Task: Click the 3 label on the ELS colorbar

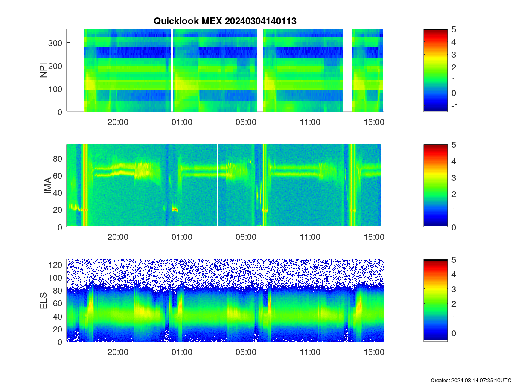Action: pos(455,289)
